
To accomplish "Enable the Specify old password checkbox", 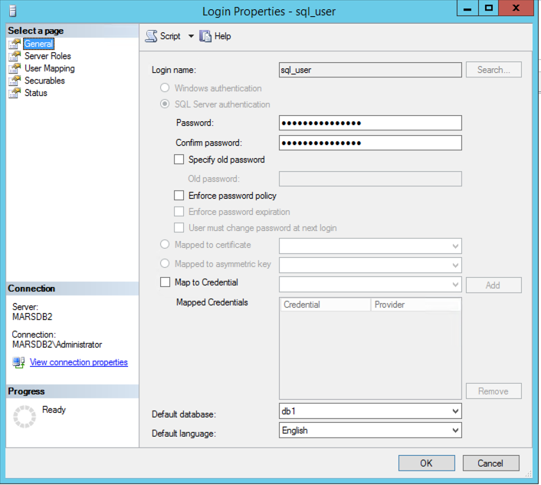I will [179, 160].
